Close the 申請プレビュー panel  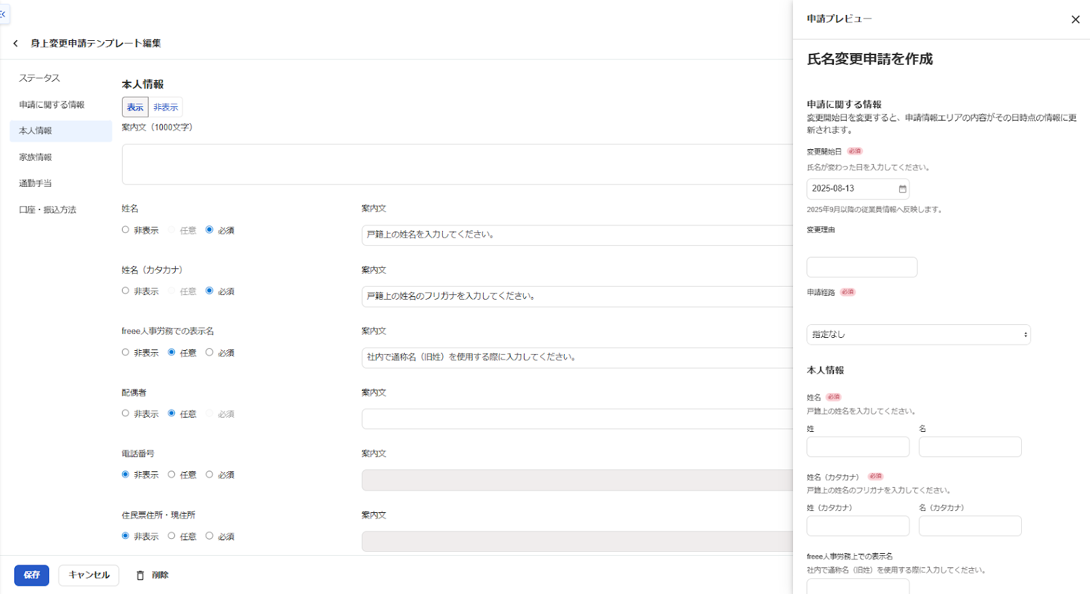(1075, 19)
